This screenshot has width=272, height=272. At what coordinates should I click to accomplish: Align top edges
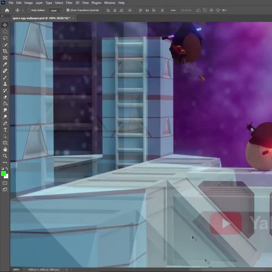pos(141,11)
